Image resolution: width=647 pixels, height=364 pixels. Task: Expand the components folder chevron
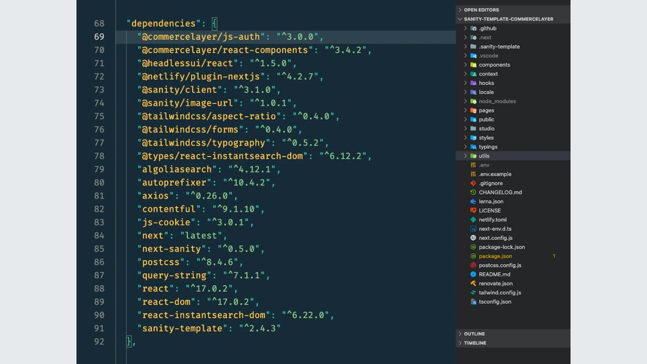(x=465, y=65)
